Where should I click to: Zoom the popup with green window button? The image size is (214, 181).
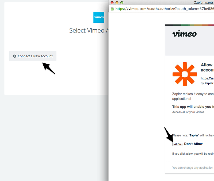122,3
